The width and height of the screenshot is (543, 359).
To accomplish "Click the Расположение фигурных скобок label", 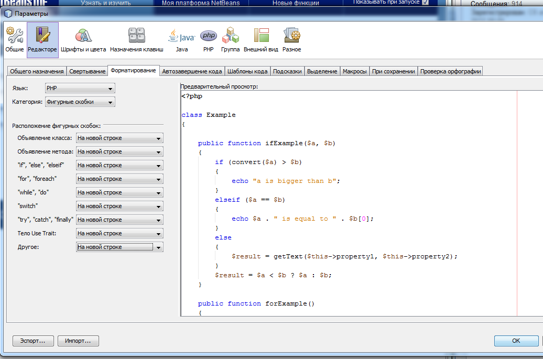I will (x=57, y=126).
